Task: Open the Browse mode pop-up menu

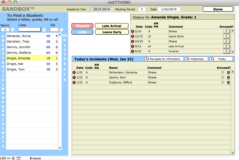Action: pos(35,158)
